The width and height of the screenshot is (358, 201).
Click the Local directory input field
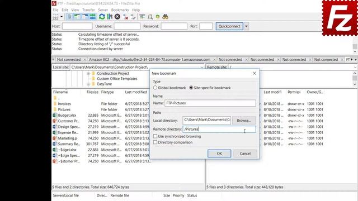tap(206, 120)
